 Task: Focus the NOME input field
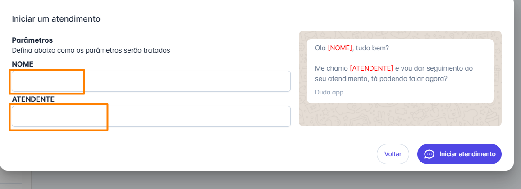[x=151, y=81]
